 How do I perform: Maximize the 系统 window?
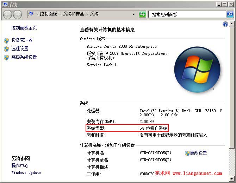coord(224,5)
